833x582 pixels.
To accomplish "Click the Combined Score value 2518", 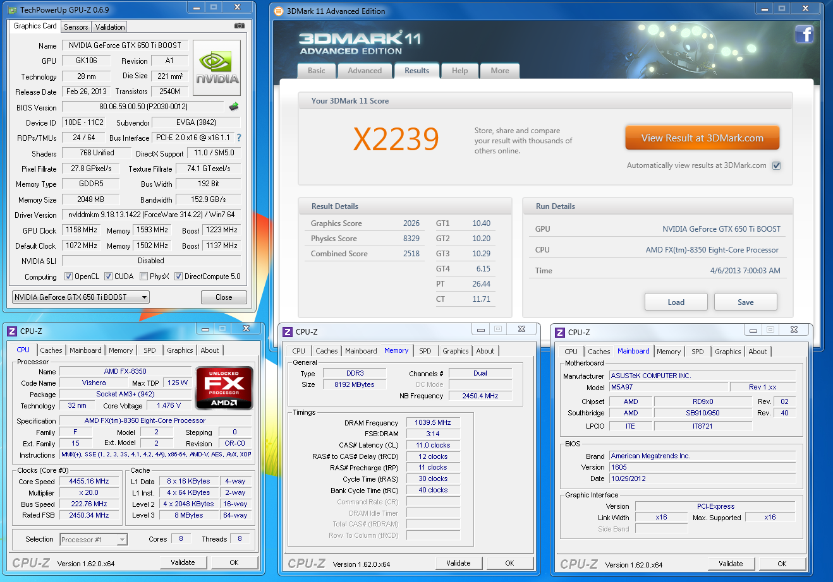I will [x=411, y=254].
